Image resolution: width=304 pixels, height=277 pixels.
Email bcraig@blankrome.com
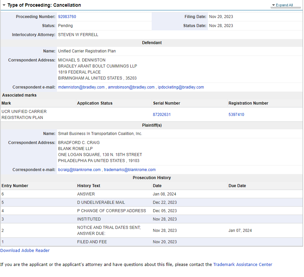coord(79,170)
